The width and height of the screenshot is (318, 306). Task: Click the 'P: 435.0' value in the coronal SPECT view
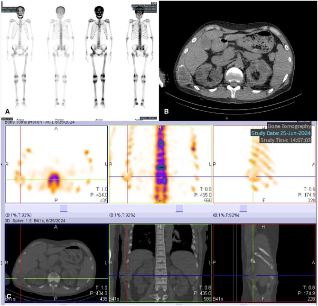[203, 195]
